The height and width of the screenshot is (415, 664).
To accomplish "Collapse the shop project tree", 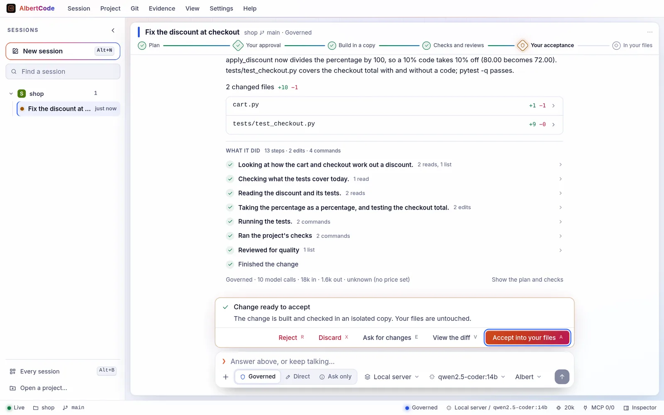I will (11, 94).
